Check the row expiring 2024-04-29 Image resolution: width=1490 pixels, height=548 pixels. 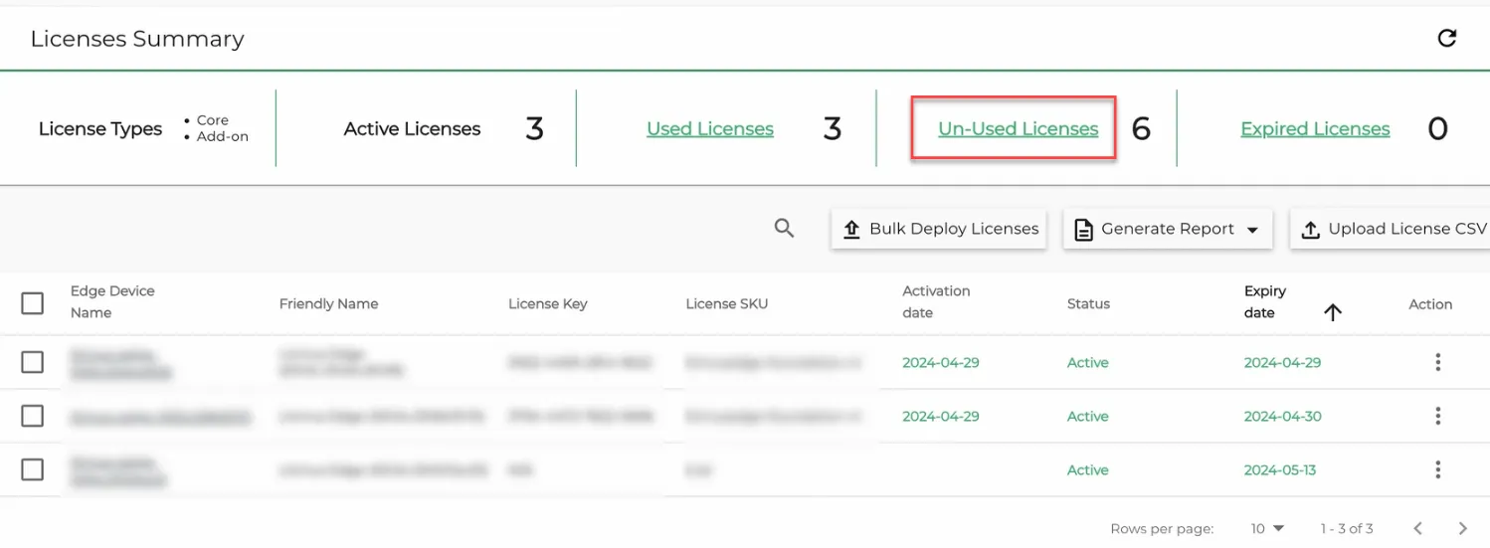33,362
